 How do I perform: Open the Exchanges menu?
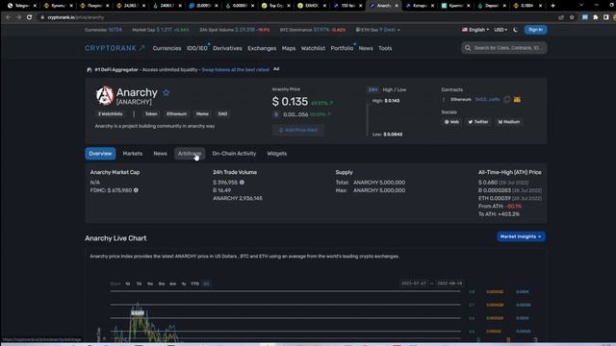pyautogui.click(x=262, y=48)
